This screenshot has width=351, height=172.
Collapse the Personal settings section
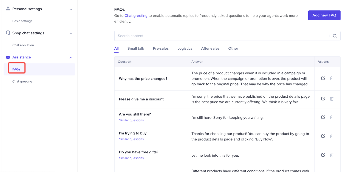pos(71,9)
